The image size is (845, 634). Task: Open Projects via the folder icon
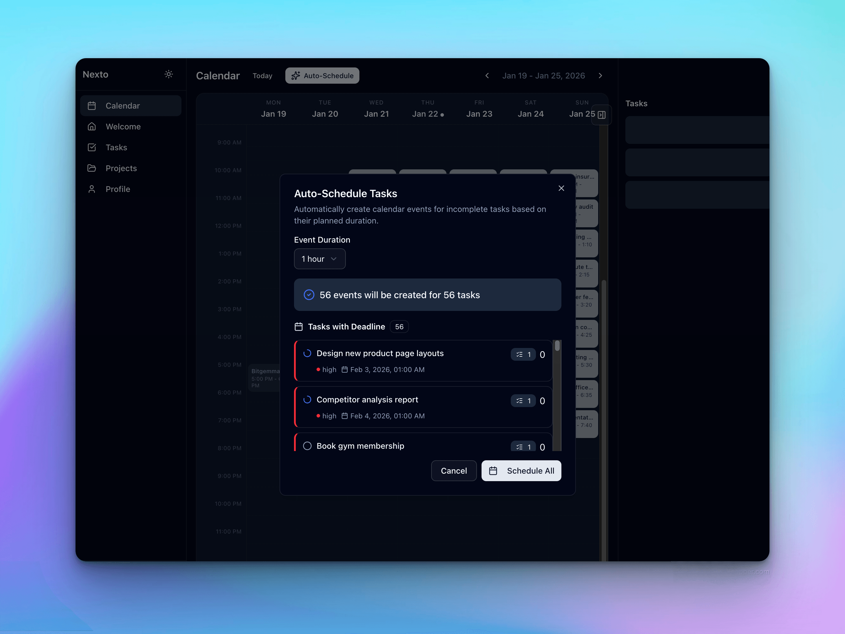(x=92, y=168)
